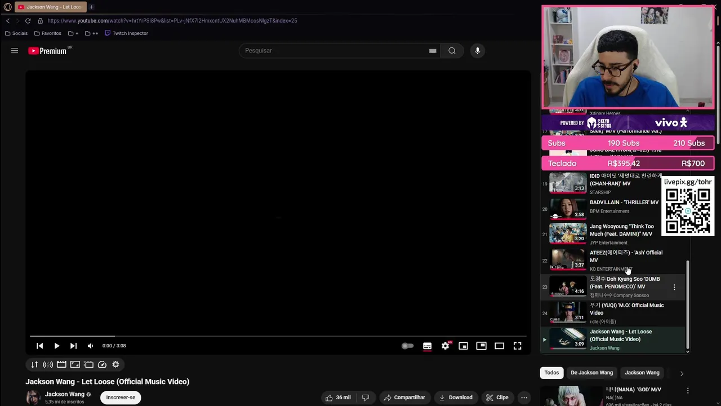
Task: Select the Jackson Wang filter chip
Action: 642,373
